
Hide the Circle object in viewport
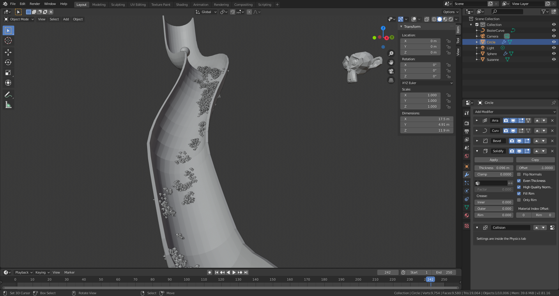[554, 42]
